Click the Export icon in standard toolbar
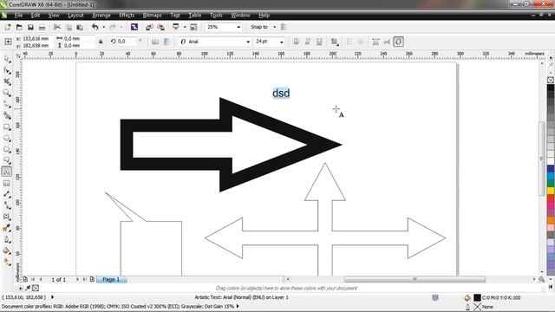This screenshot has height=312, width=555. 161,27
